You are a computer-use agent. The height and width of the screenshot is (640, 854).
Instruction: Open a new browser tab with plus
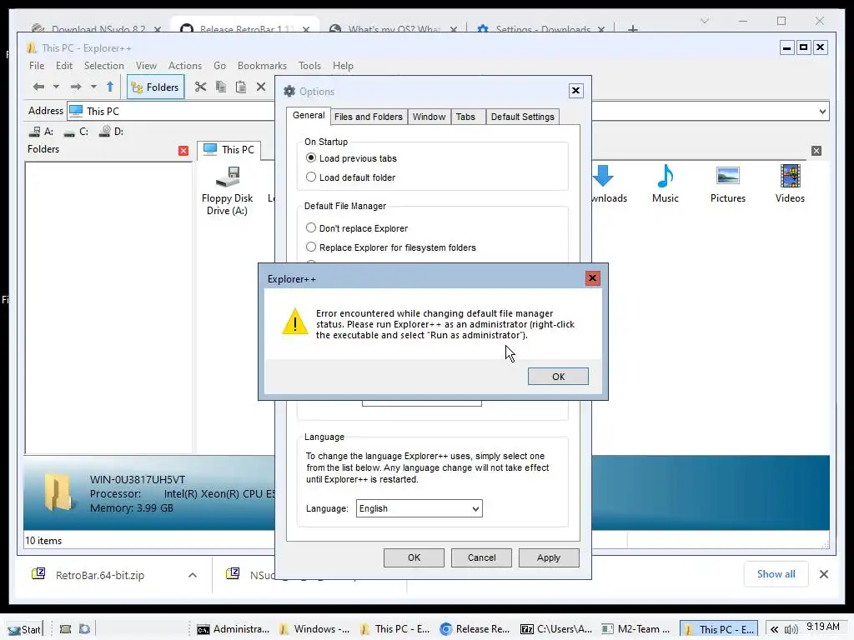click(x=632, y=29)
